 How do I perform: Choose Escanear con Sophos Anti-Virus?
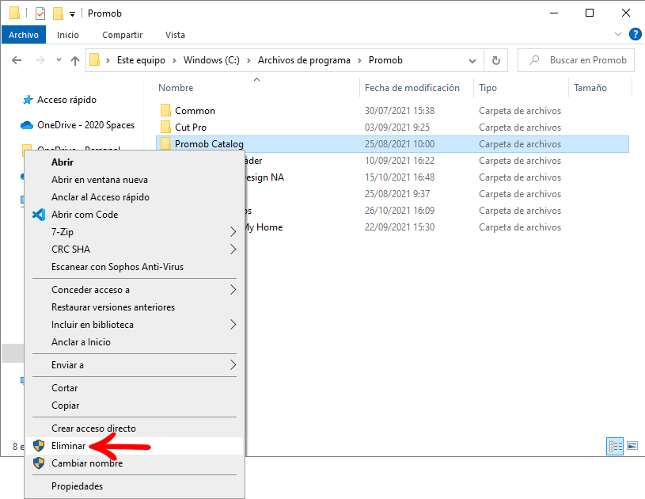coord(135,267)
